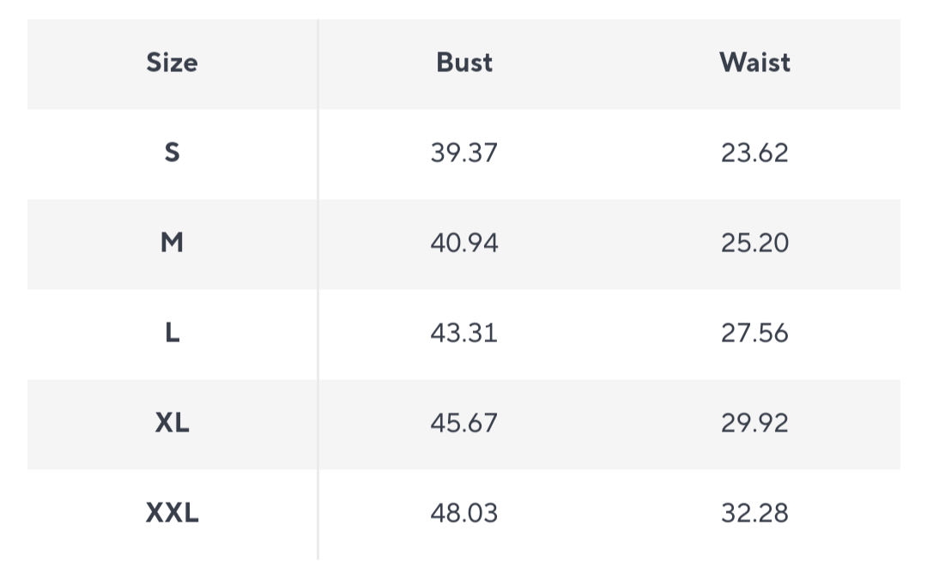
Task: Click the Bust column header
Action: coord(464,63)
